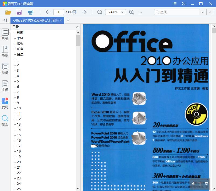Click the 查找 search box
The height and width of the screenshot is (191, 216).
[177, 12]
